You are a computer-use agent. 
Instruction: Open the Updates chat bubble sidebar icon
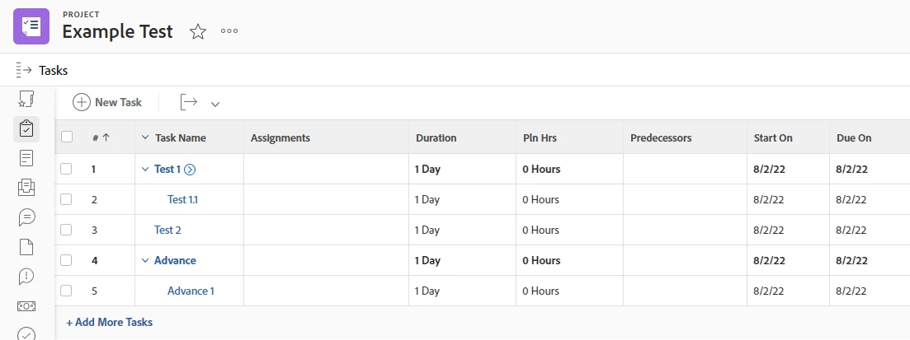(x=26, y=217)
